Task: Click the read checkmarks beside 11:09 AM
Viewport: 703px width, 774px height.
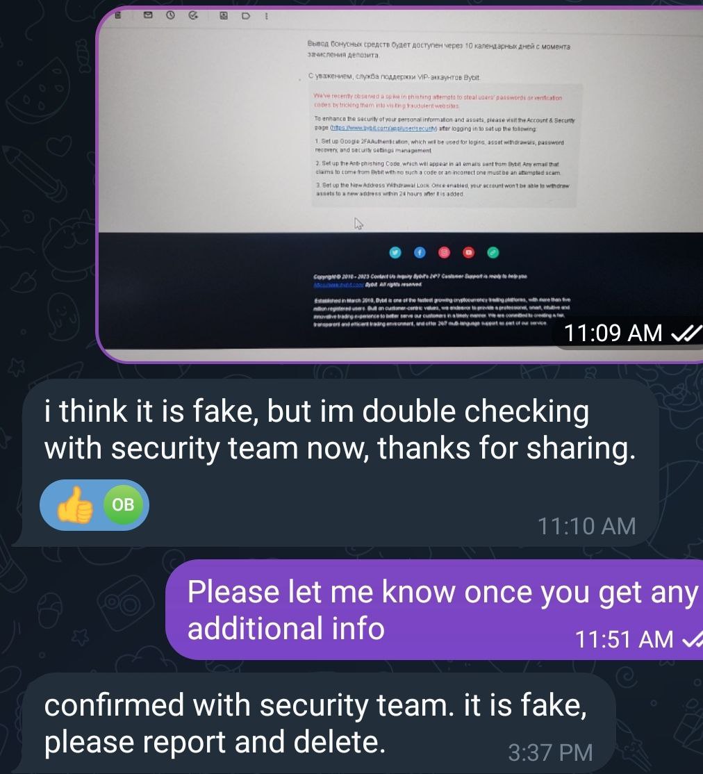Action: click(x=686, y=334)
